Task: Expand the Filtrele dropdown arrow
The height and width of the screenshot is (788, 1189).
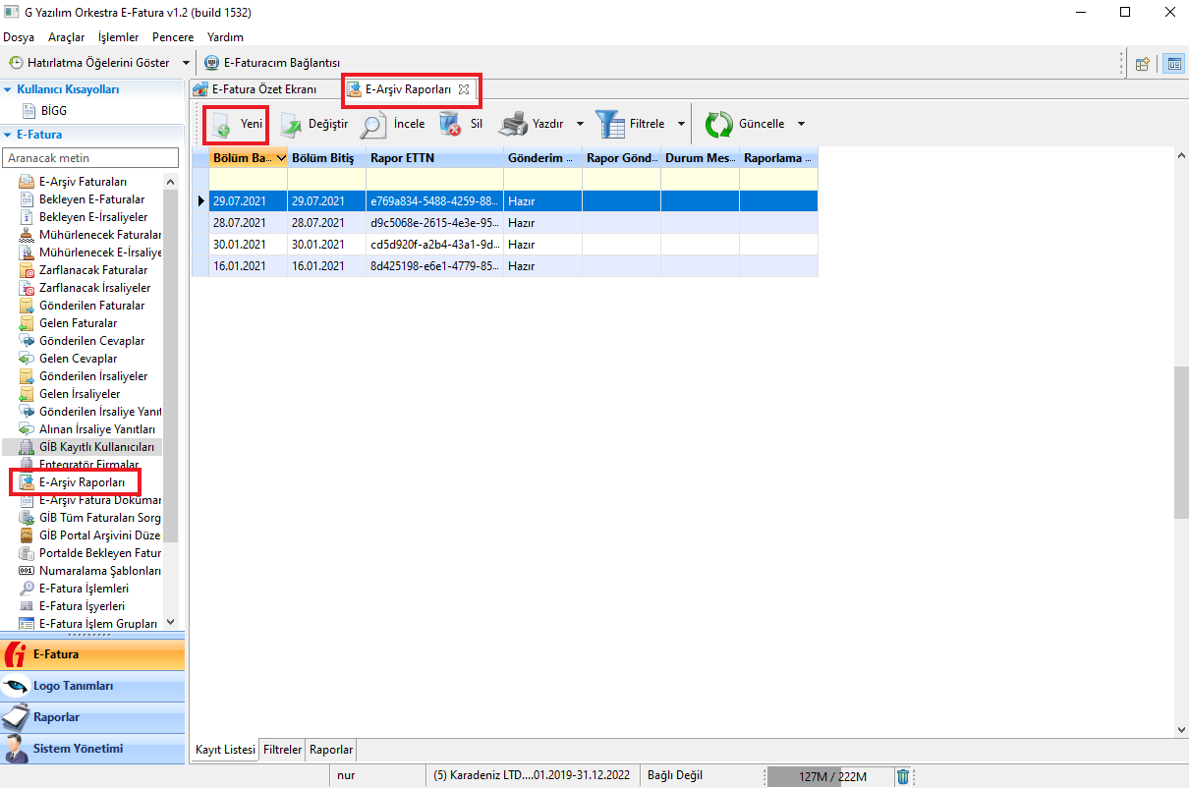Action: 681,125
